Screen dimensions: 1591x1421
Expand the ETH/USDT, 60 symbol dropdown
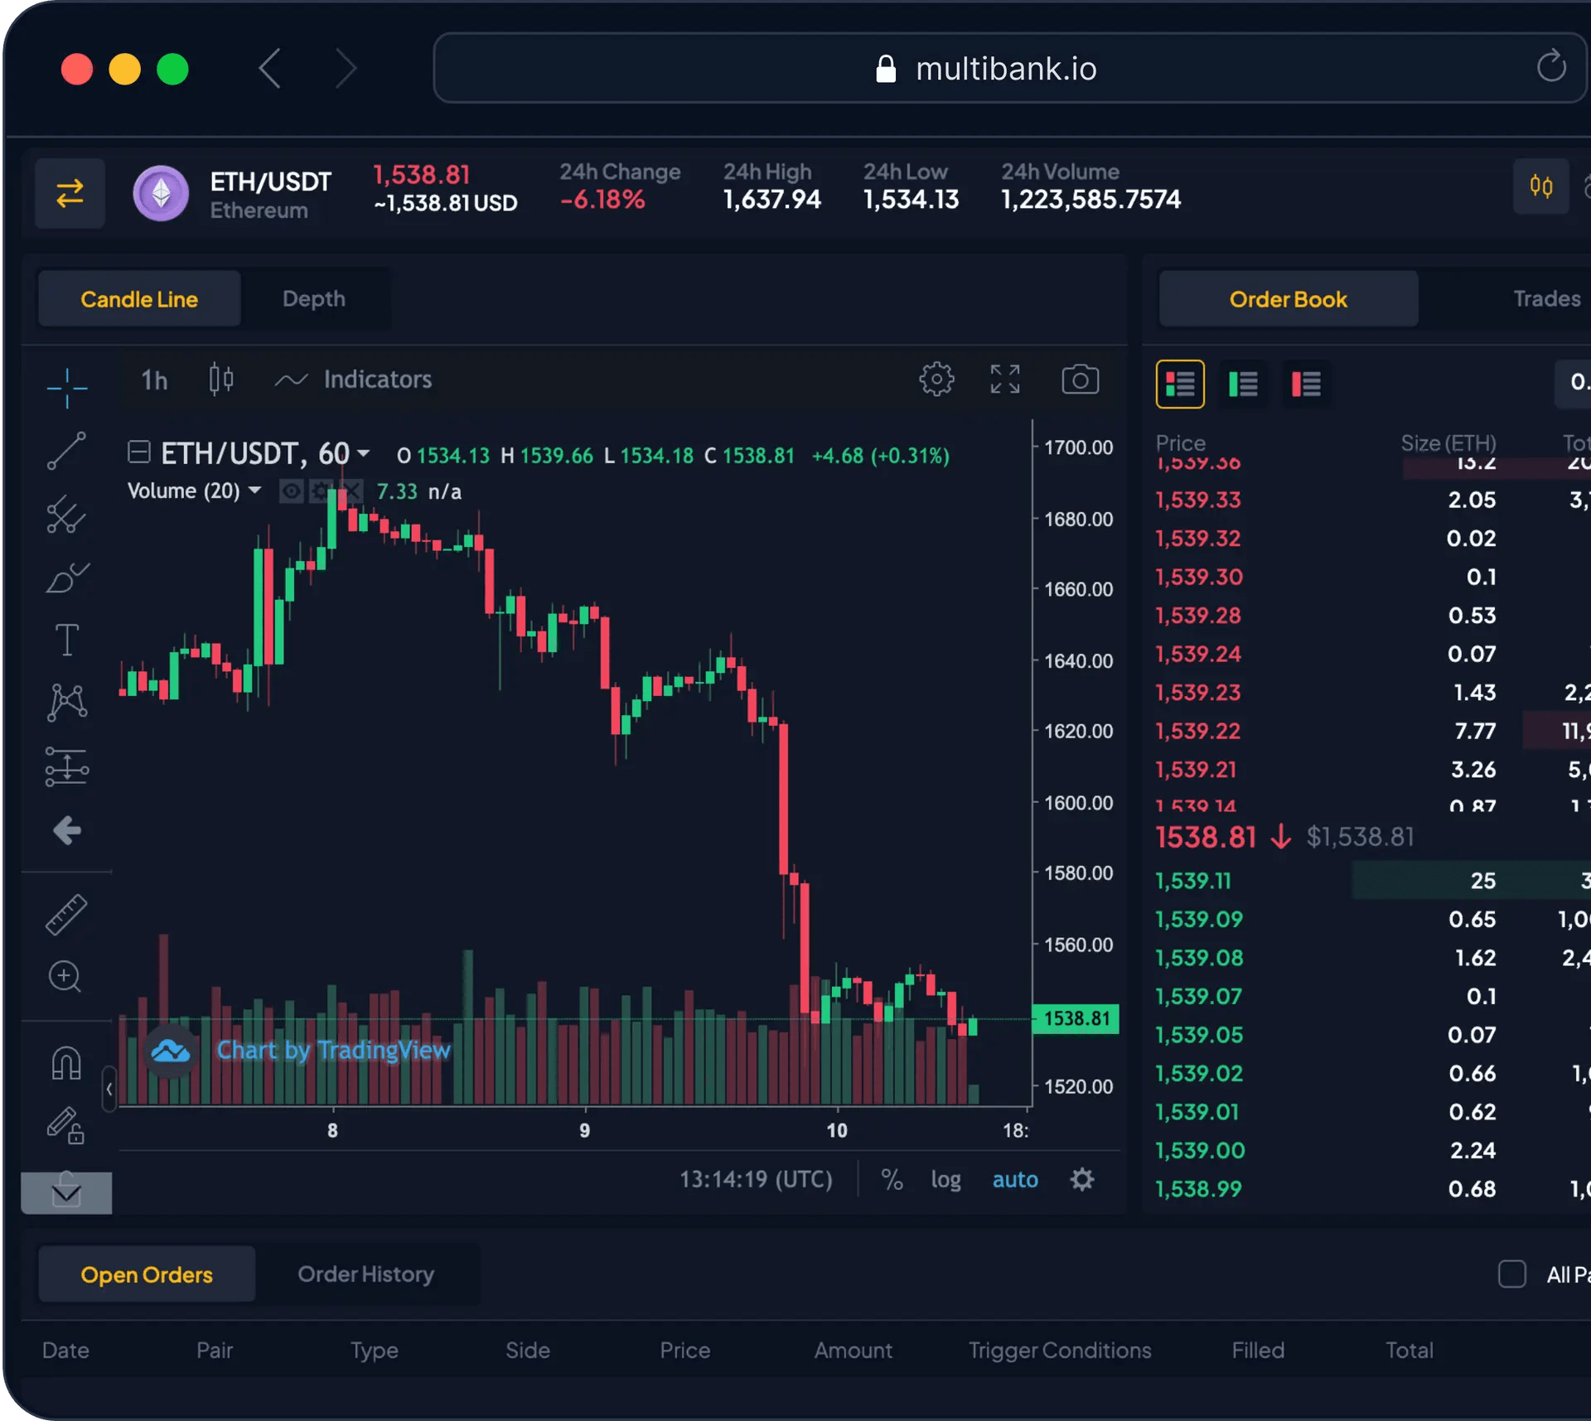click(363, 453)
